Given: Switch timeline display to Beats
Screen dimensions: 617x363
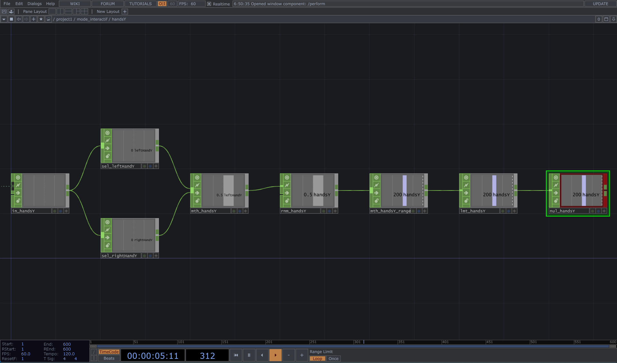Looking at the screenshot, I should coord(109,359).
